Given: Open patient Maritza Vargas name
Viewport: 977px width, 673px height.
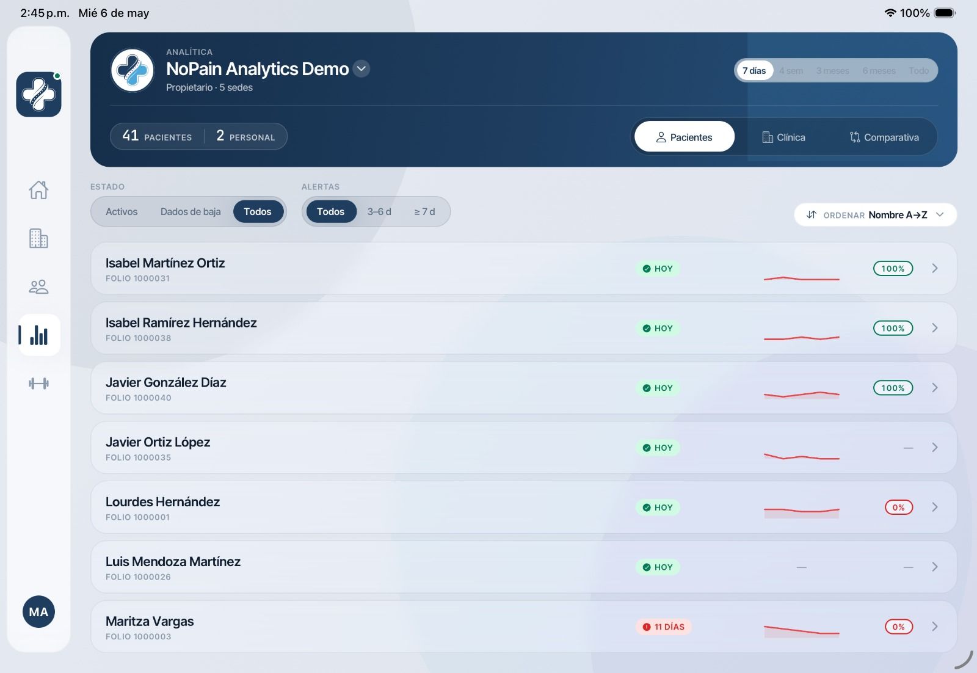Looking at the screenshot, I should (x=150, y=621).
